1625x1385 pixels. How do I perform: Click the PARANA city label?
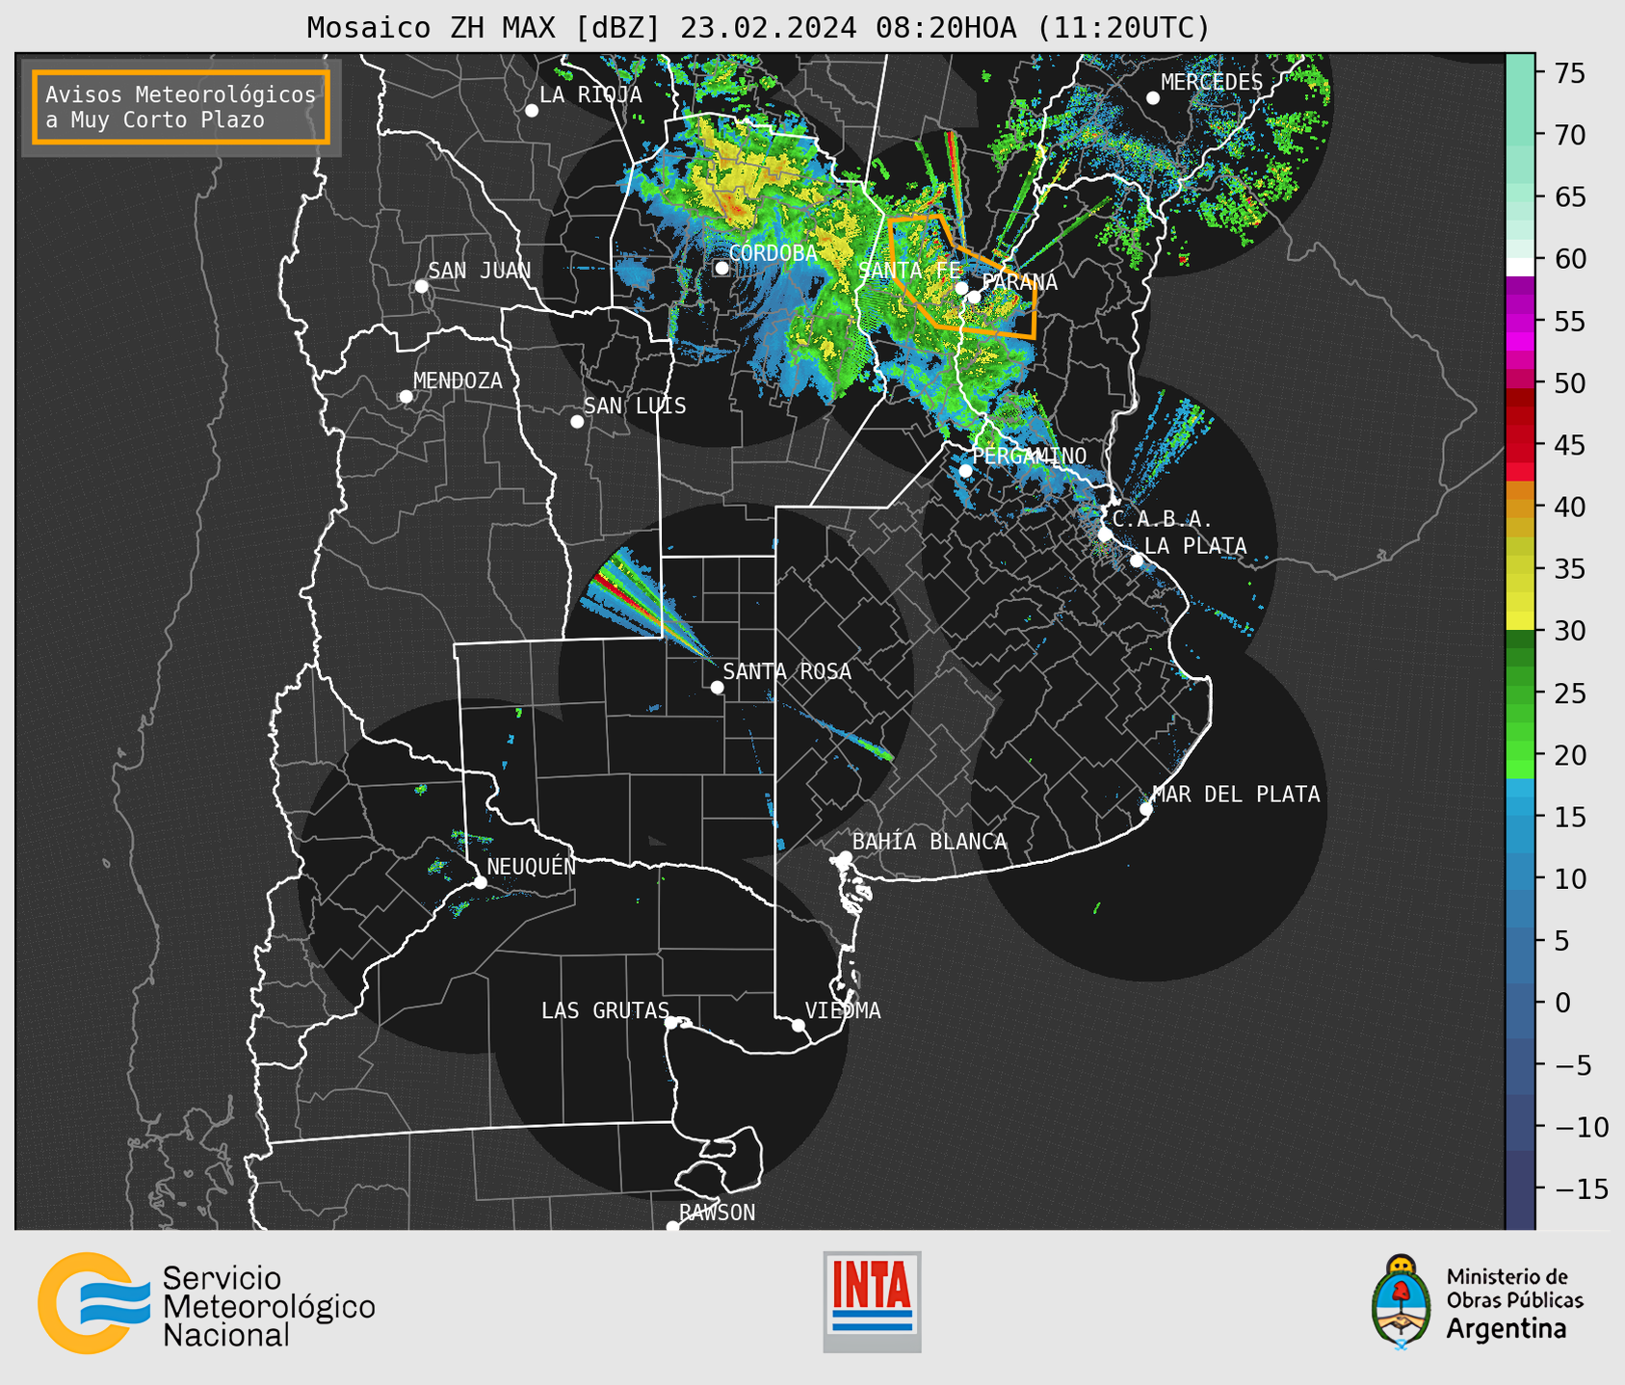[1019, 282]
